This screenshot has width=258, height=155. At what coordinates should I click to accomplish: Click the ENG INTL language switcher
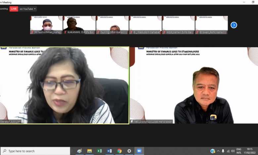point(239,151)
